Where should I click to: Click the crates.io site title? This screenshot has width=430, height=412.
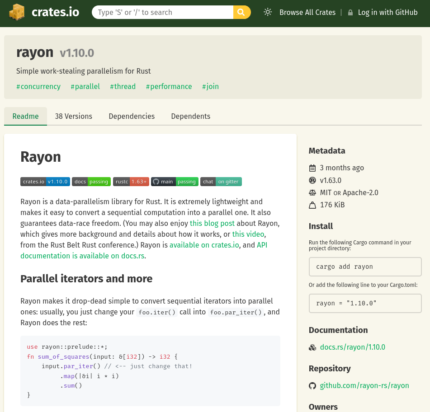click(x=56, y=12)
